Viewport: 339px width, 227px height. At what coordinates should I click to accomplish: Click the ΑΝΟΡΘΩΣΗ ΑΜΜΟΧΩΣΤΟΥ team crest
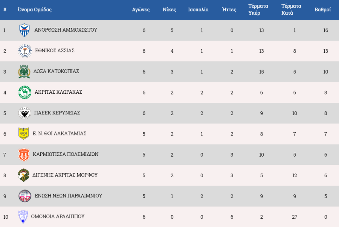pos(24,30)
